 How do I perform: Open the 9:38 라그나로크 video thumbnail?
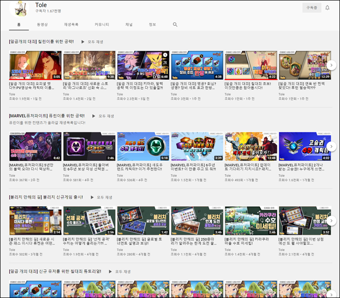tap(89, 65)
